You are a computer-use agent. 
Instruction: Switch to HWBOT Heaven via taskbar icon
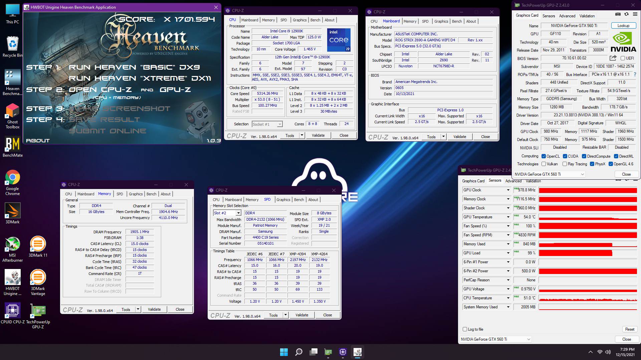(x=358, y=352)
